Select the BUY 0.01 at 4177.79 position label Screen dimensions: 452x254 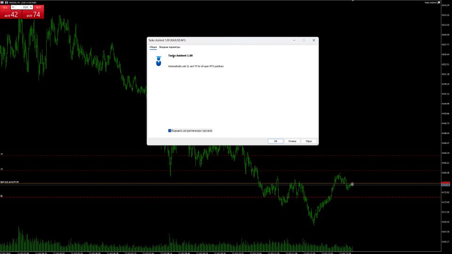click(x=9, y=183)
